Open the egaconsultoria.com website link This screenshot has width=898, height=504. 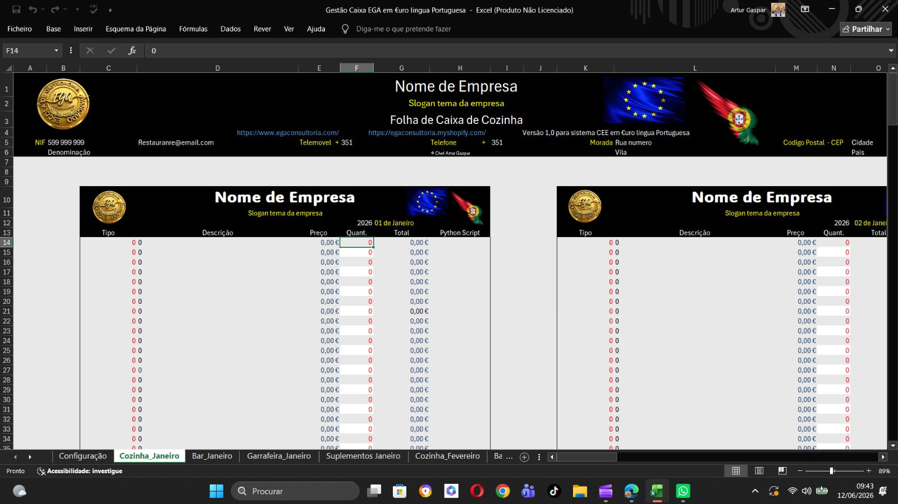click(288, 133)
